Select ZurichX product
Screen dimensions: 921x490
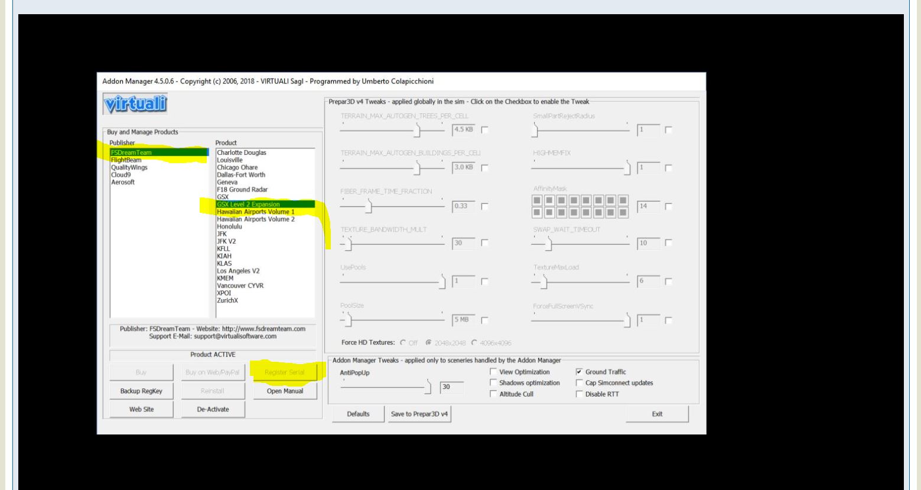(265, 300)
